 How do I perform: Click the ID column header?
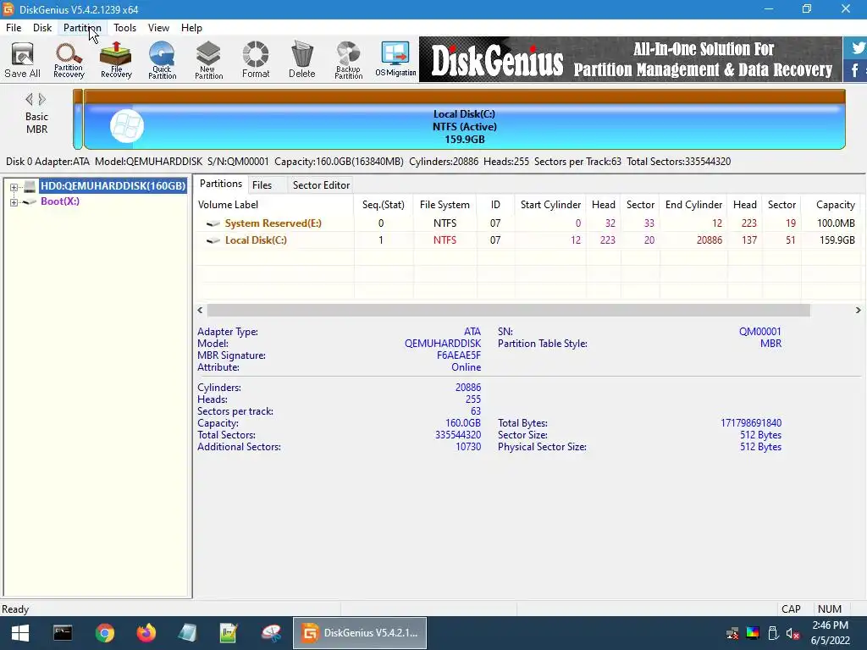point(495,205)
